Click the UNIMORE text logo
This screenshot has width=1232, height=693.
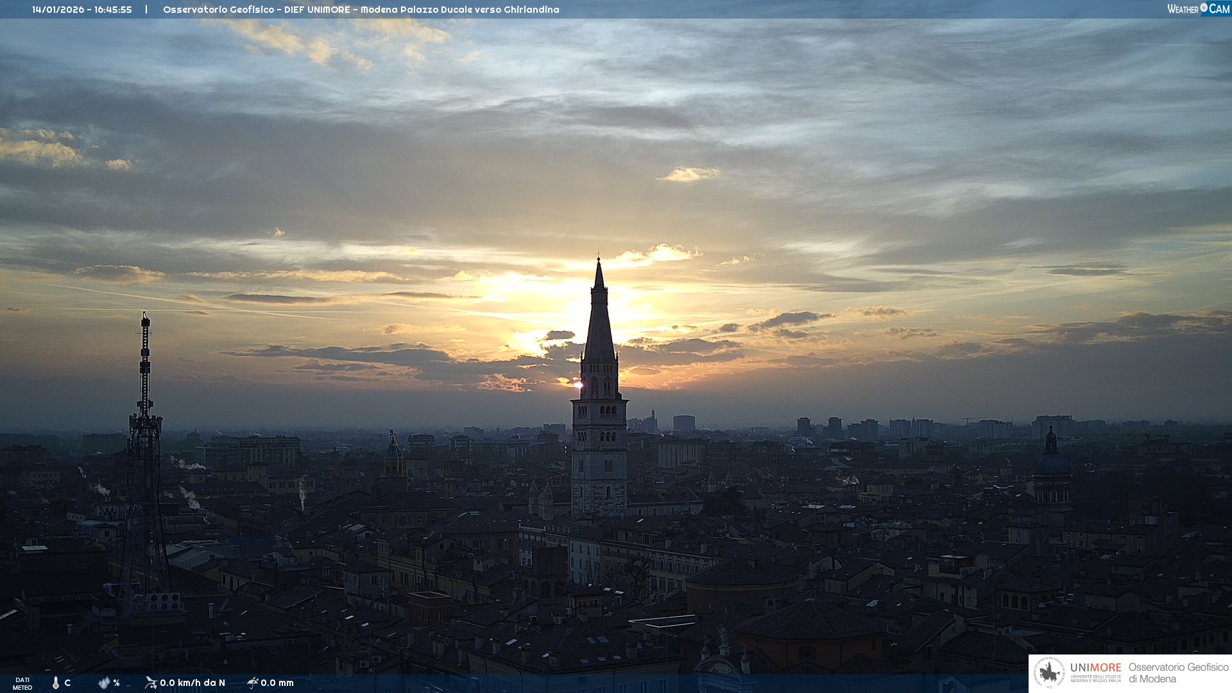pos(1095,668)
